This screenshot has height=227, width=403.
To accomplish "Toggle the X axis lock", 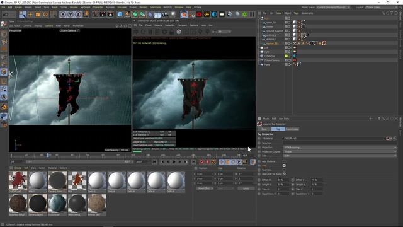I will click(x=63, y=15).
